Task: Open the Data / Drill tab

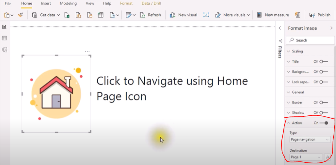Action: [x=151, y=4]
